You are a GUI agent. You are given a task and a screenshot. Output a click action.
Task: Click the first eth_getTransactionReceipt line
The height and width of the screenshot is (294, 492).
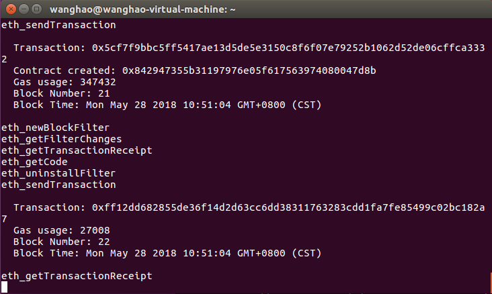[x=77, y=150]
